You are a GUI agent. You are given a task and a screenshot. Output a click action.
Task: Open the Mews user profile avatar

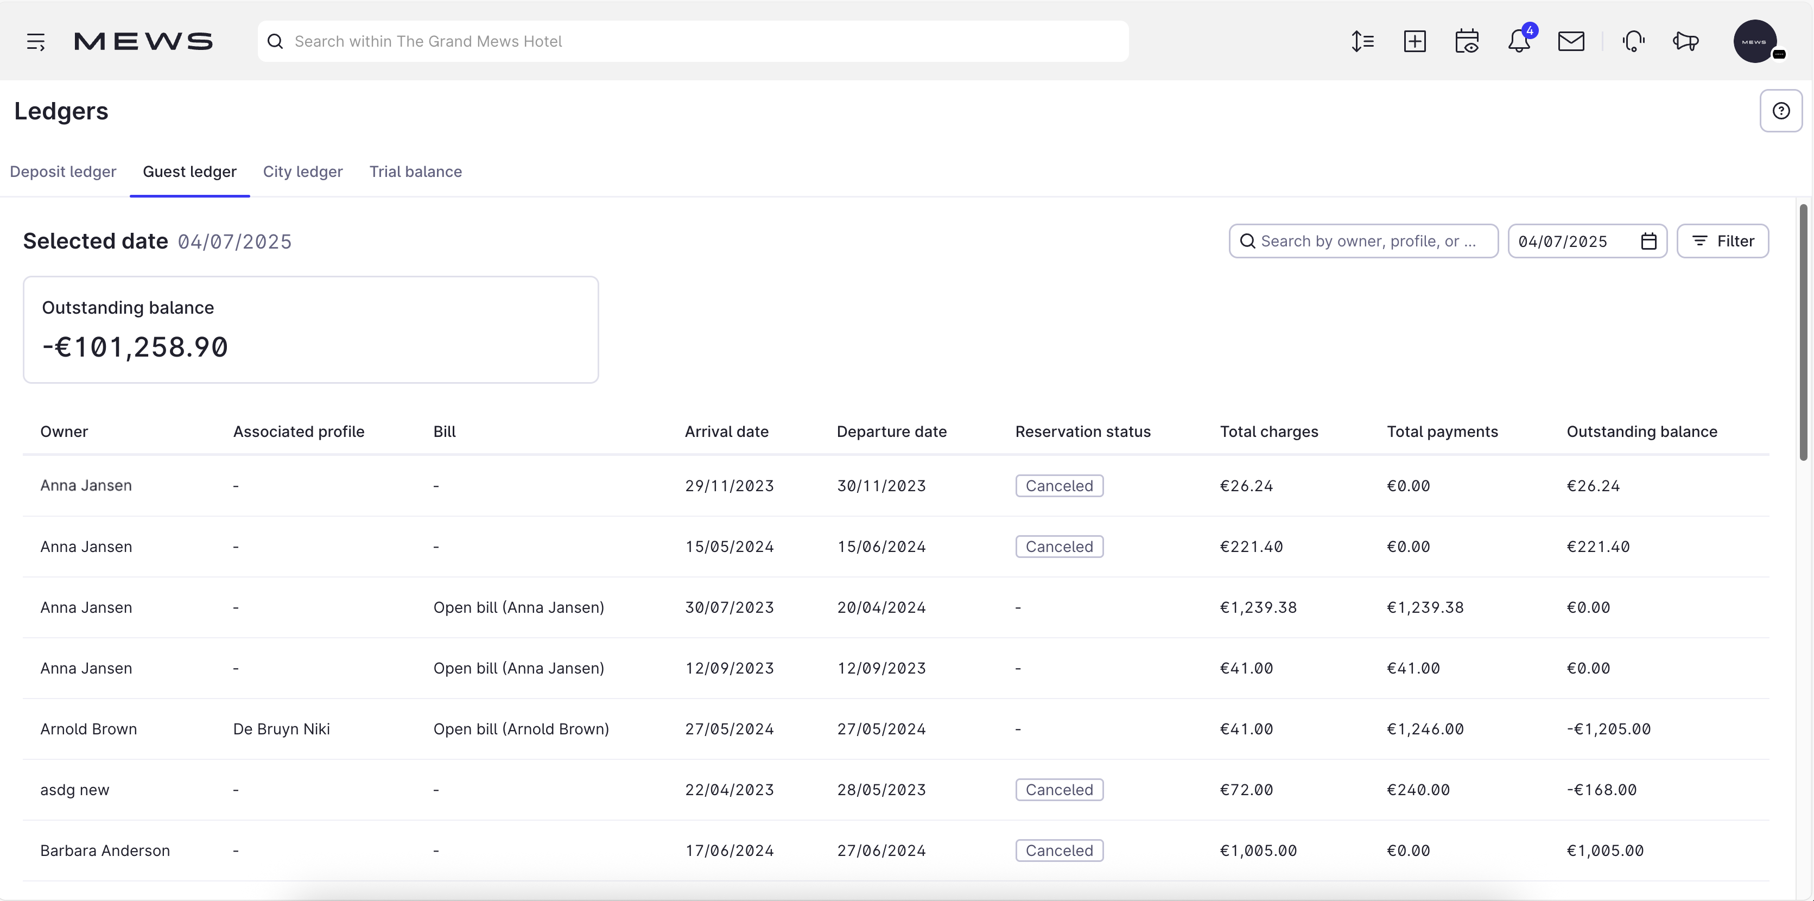[1755, 42]
